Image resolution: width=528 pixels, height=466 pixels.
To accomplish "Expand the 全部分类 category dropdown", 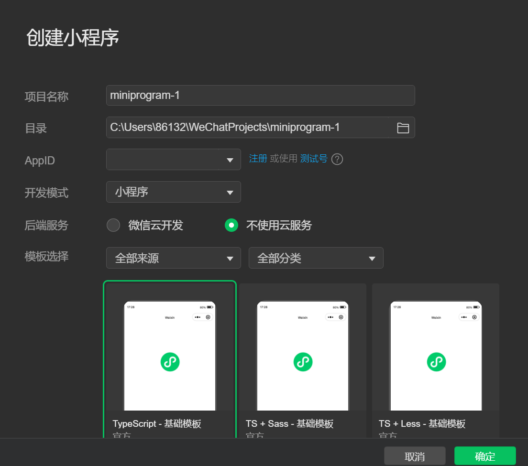I will (316, 258).
